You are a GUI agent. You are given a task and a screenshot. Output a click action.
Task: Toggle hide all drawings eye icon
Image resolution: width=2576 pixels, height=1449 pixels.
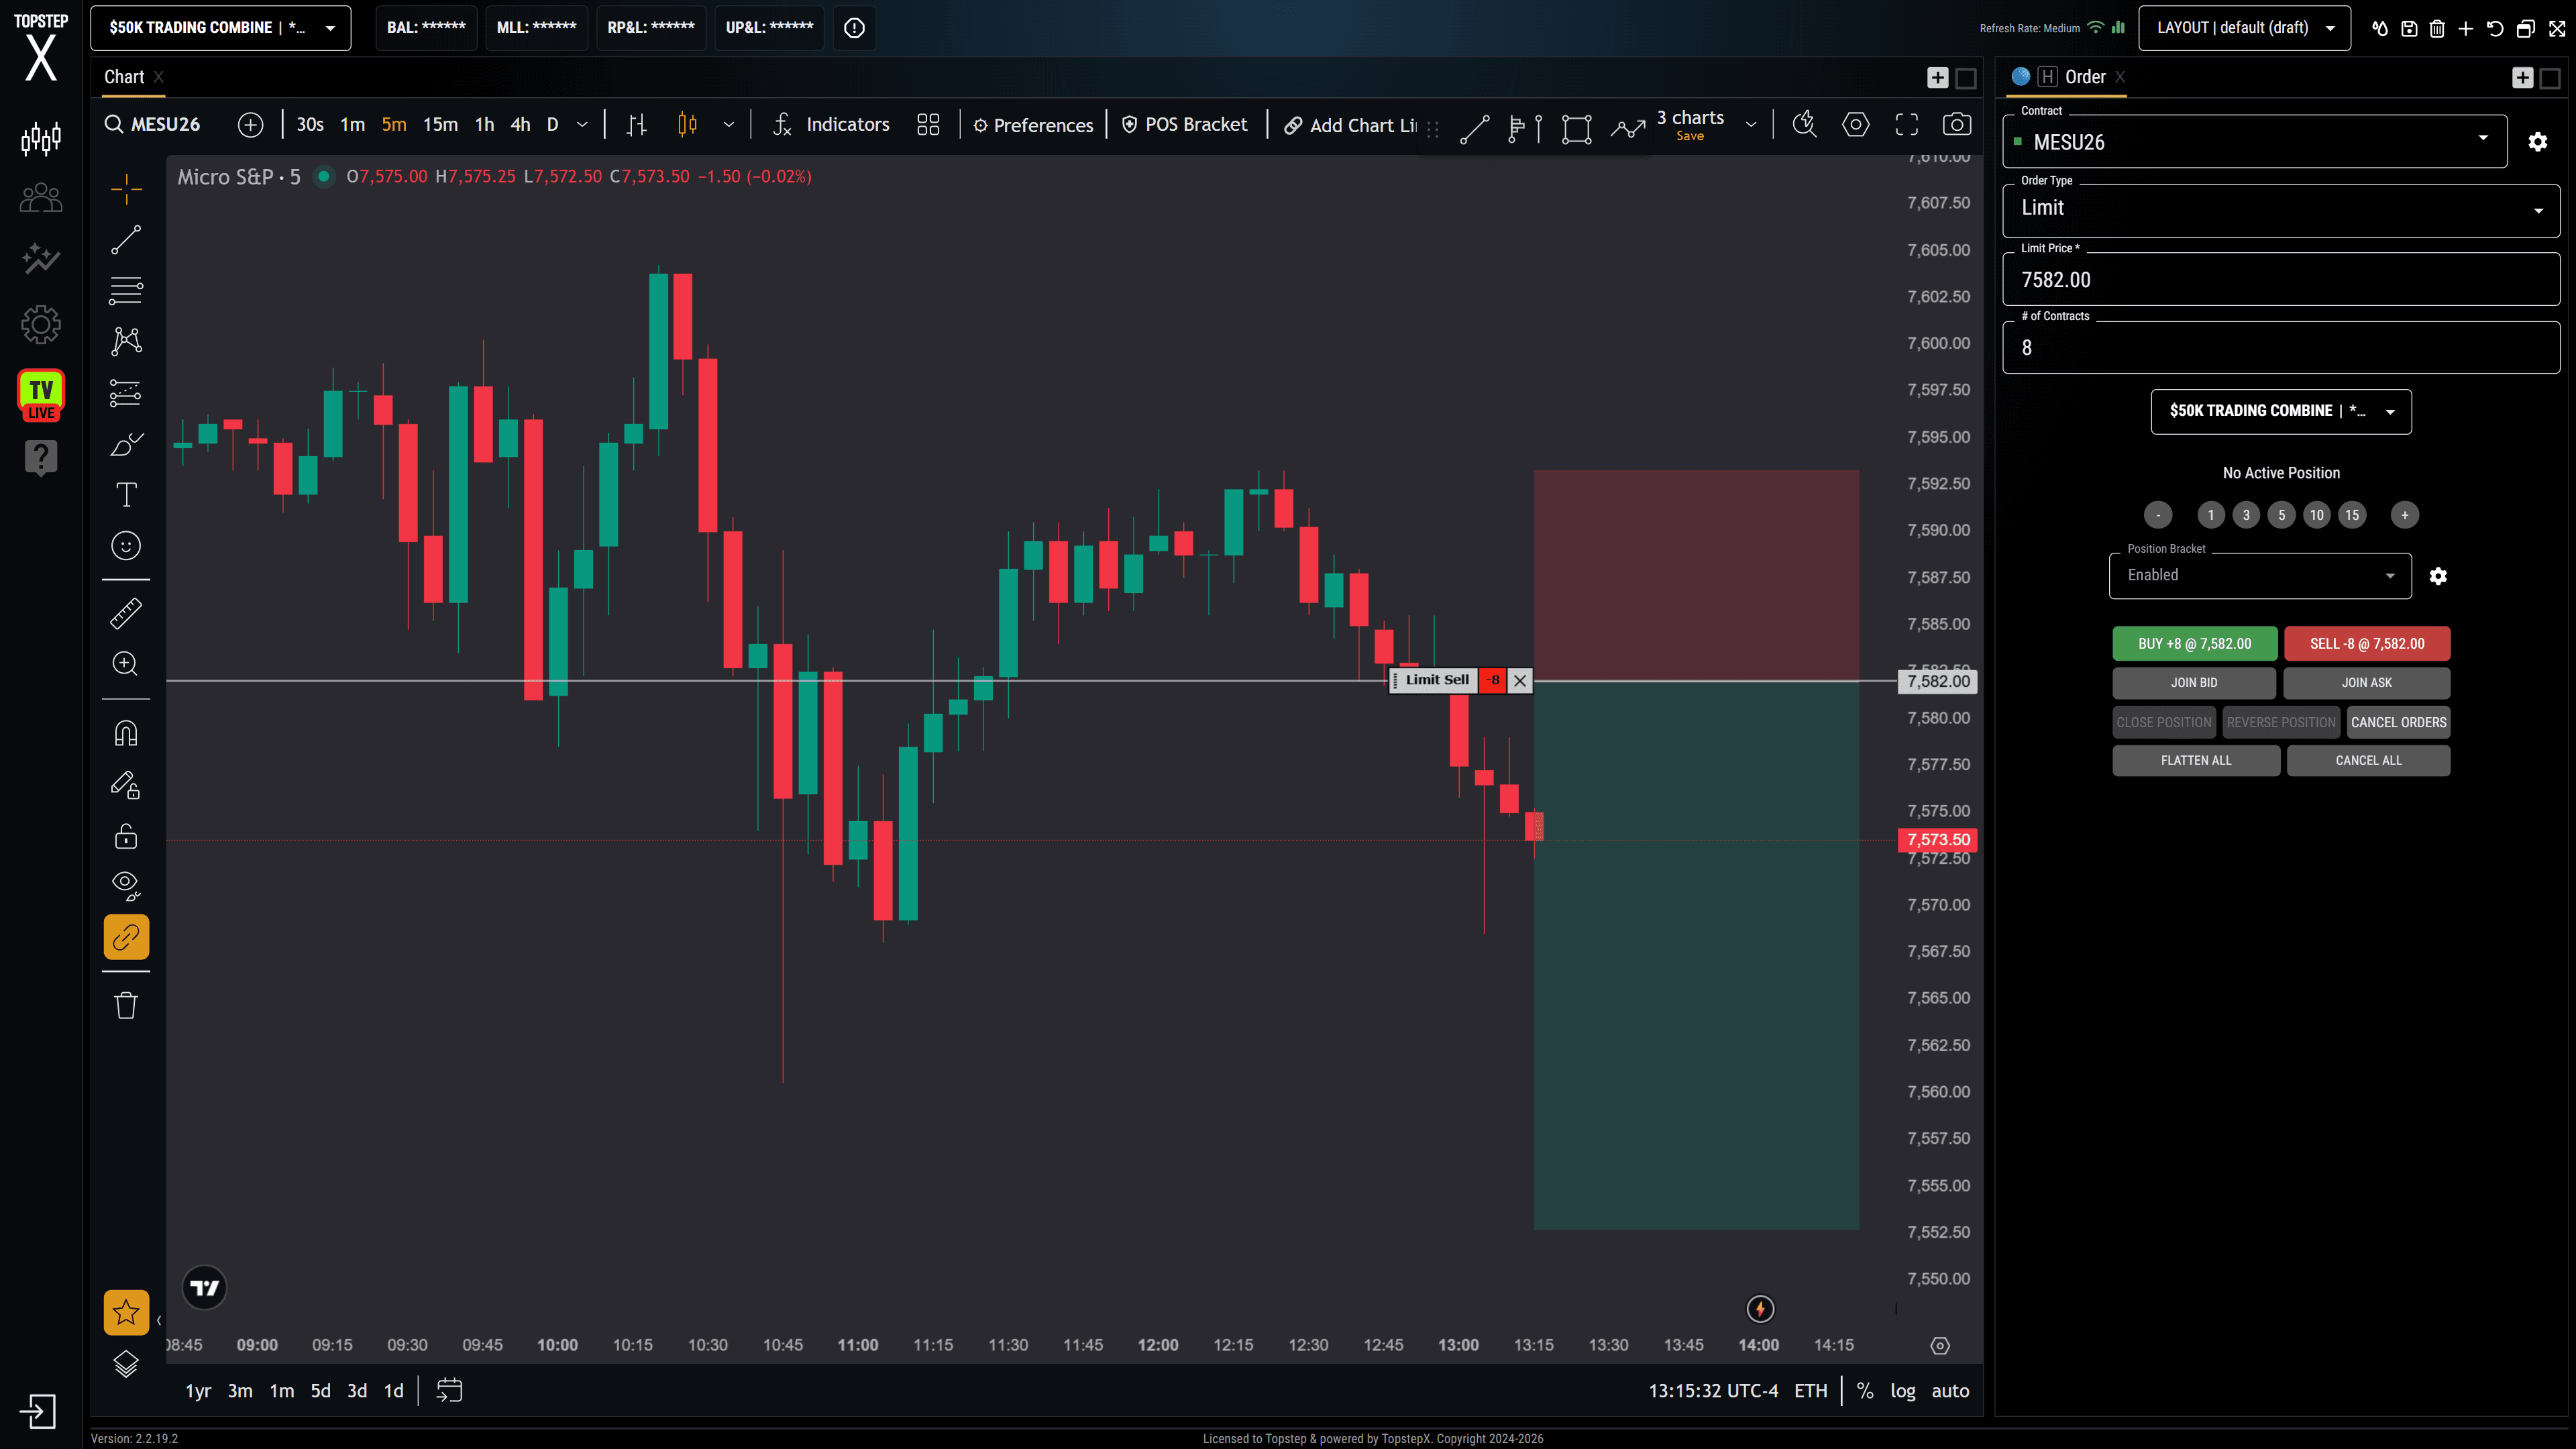(126, 886)
